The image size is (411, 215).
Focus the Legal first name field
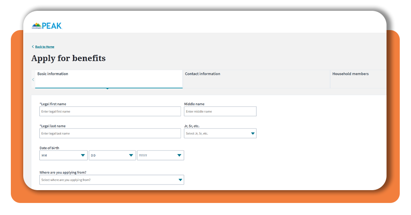110,111
